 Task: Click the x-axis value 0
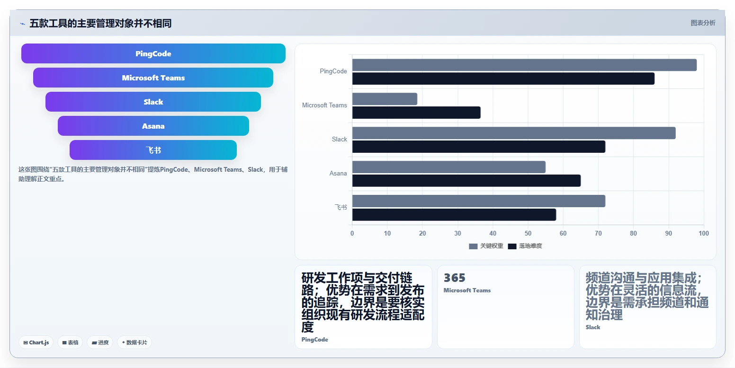coord(352,233)
